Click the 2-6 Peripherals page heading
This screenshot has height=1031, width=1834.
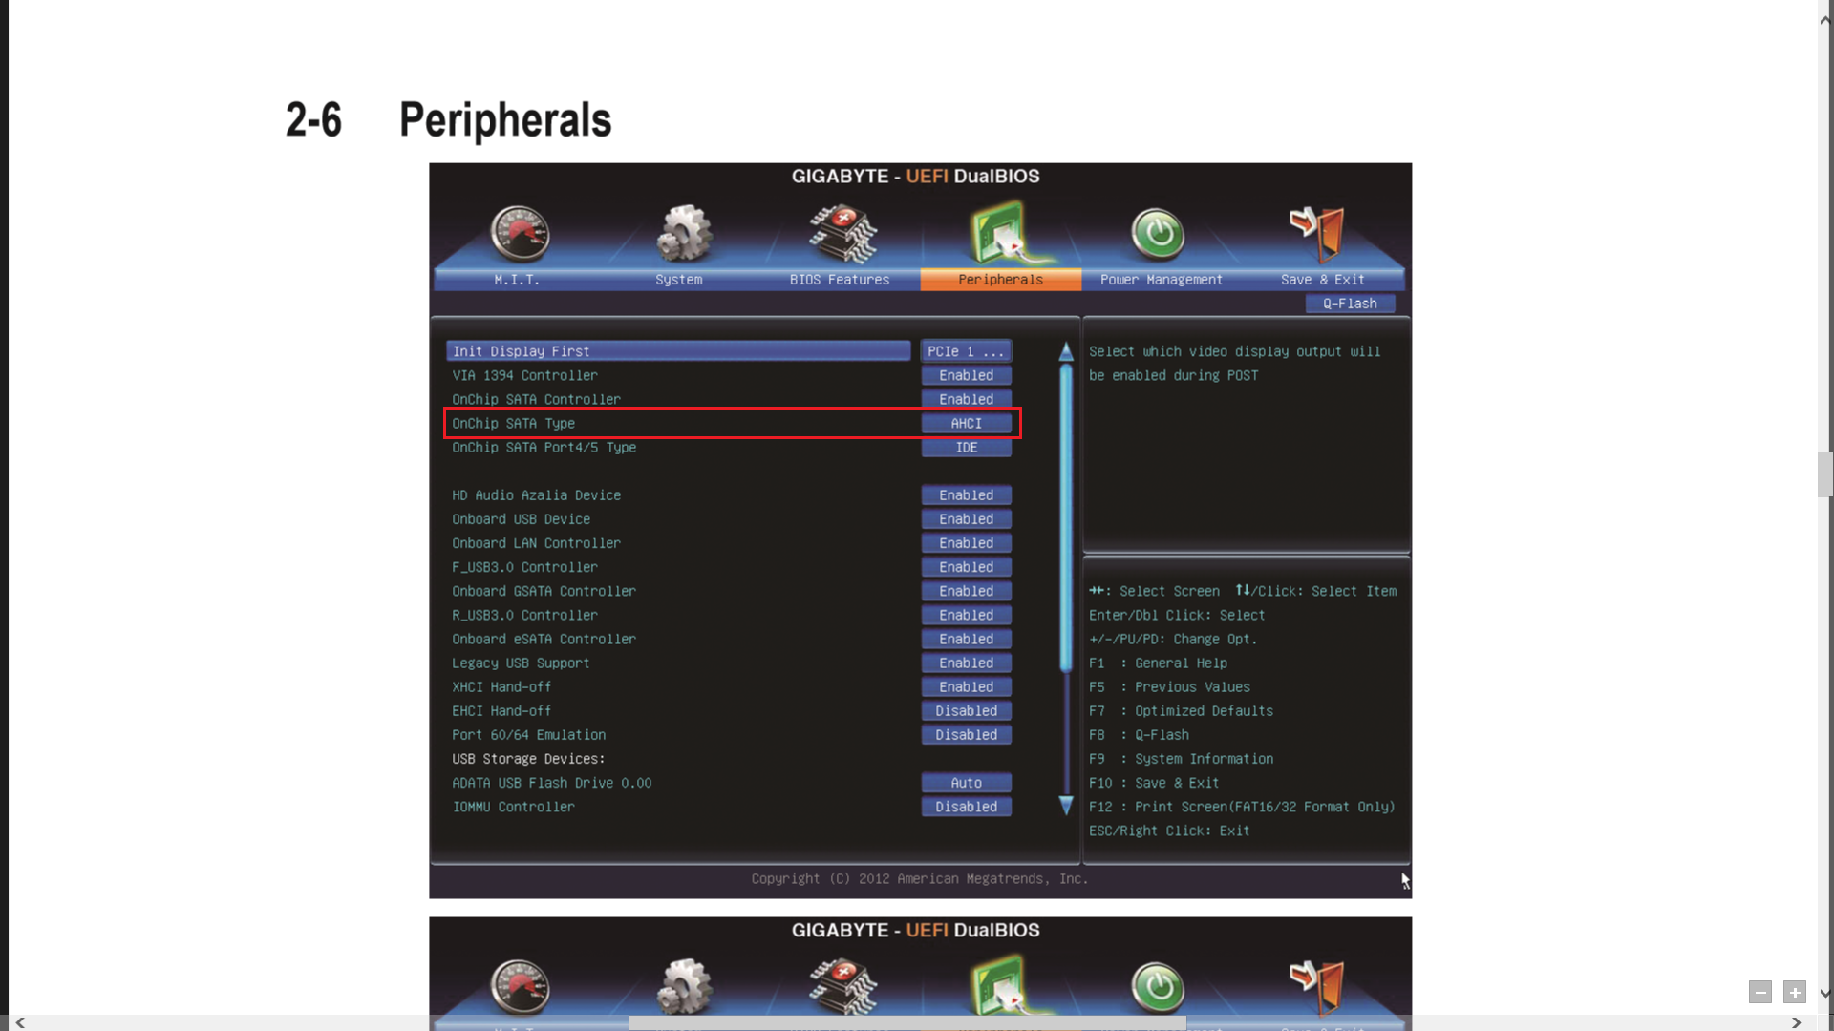click(x=449, y=120)
